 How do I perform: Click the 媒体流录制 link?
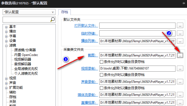[88, 95]
